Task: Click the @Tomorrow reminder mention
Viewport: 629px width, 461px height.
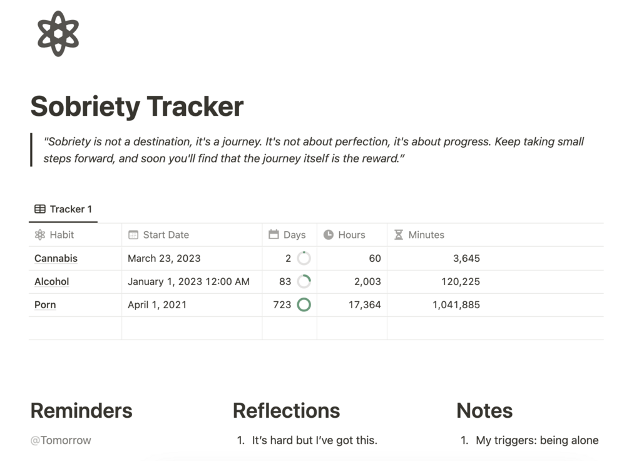Action: click(x=61, y=440)
